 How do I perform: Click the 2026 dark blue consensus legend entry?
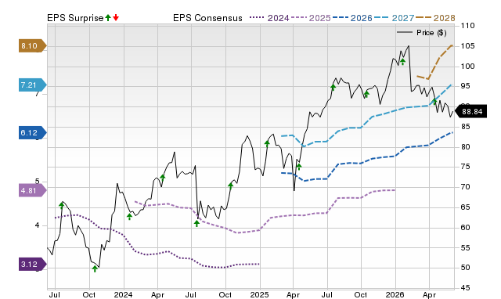(x=352, y=18)
